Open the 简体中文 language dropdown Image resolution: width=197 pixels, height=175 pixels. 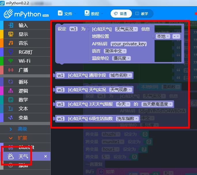[x=115, y=51]
